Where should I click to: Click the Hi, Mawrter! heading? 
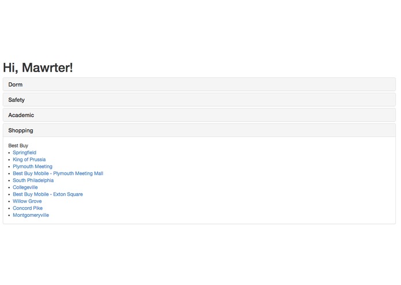pos(38,67)
